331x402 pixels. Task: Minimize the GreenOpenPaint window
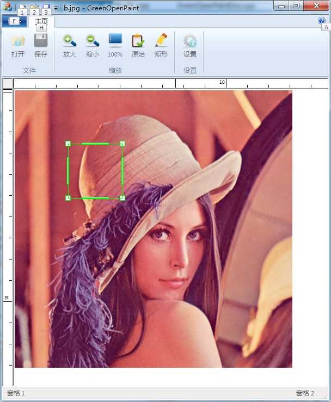pyautogui.click(x=281, y=5)
